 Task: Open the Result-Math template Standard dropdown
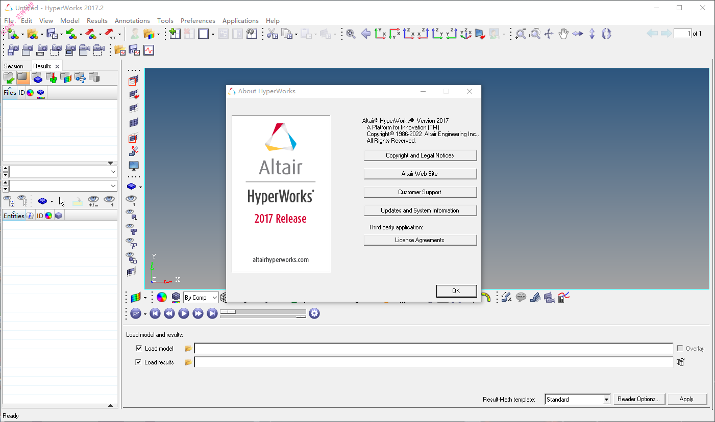606,400
